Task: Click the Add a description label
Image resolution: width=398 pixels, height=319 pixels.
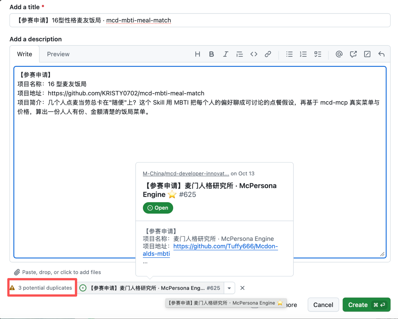Action: [36, 39]
